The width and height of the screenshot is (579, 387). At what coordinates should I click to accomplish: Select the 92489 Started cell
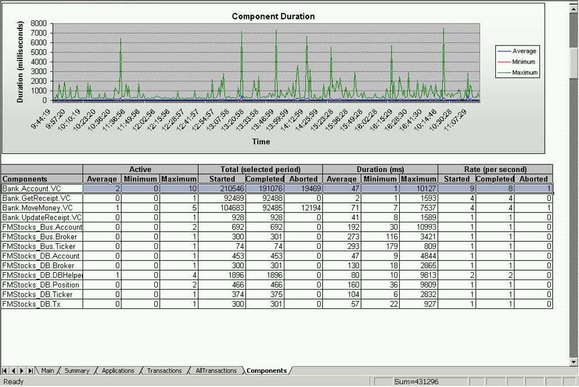(222, 198)
